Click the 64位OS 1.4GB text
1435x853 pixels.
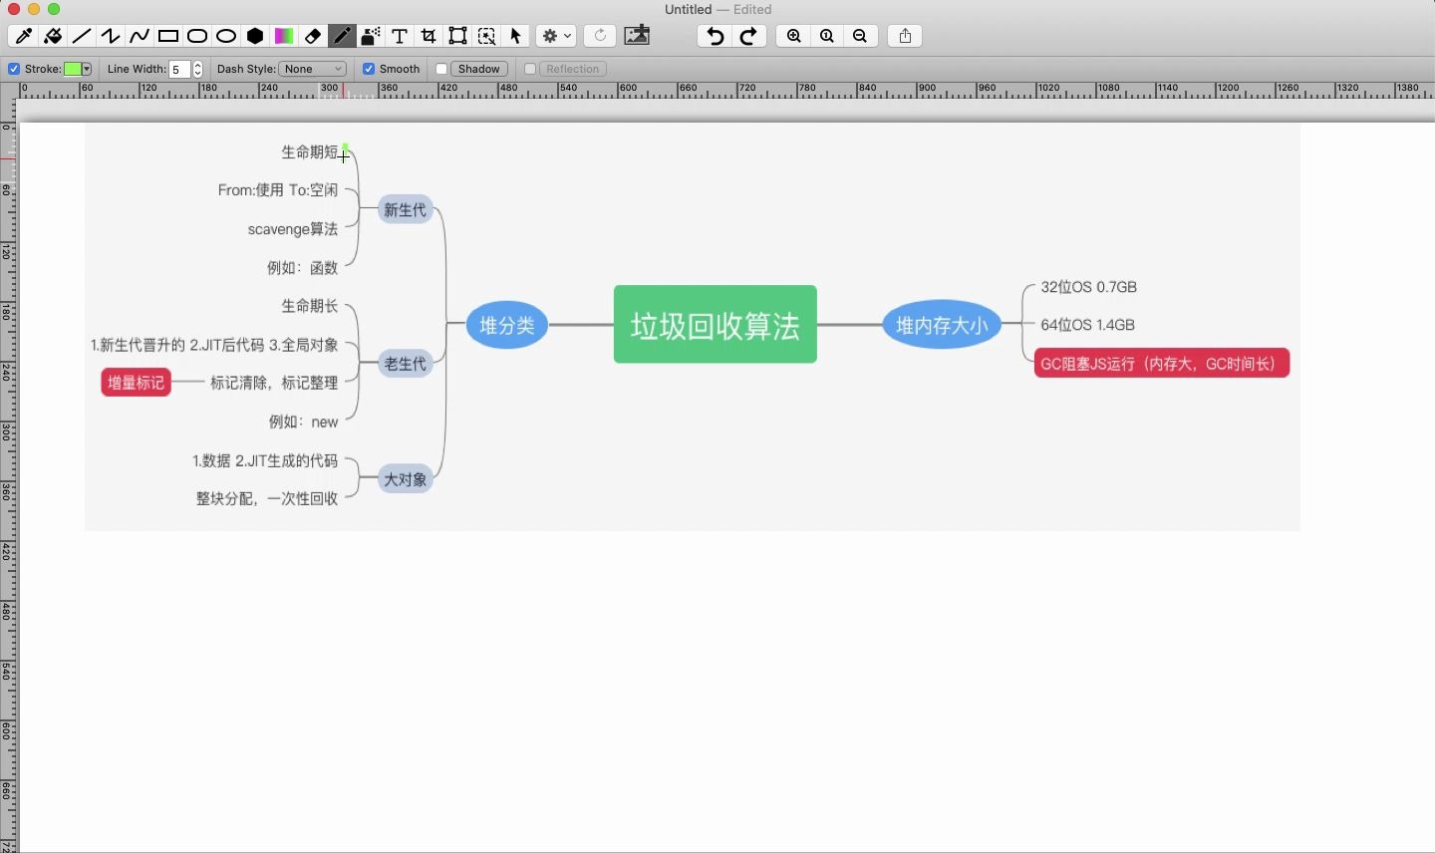click(x=1088, y=325)
